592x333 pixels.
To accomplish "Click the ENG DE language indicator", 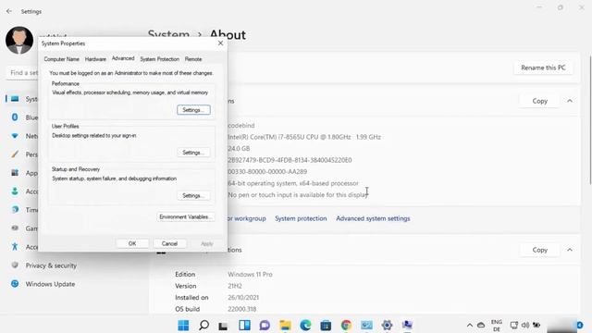I will 497,326.
